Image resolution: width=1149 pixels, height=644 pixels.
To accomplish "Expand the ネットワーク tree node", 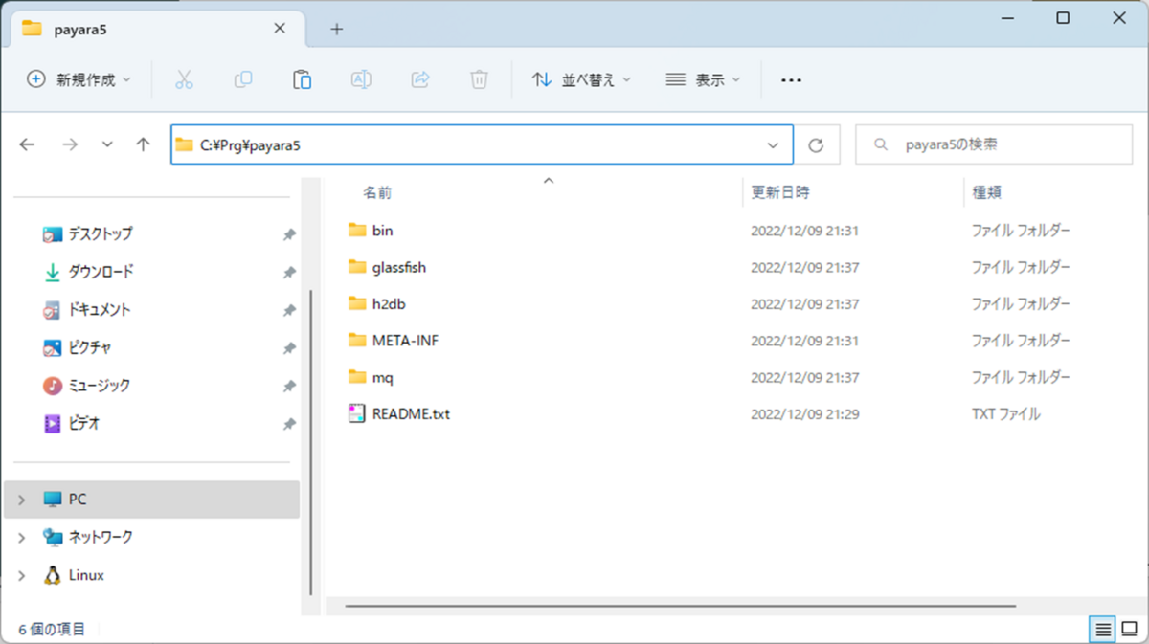I will (22, 538).
